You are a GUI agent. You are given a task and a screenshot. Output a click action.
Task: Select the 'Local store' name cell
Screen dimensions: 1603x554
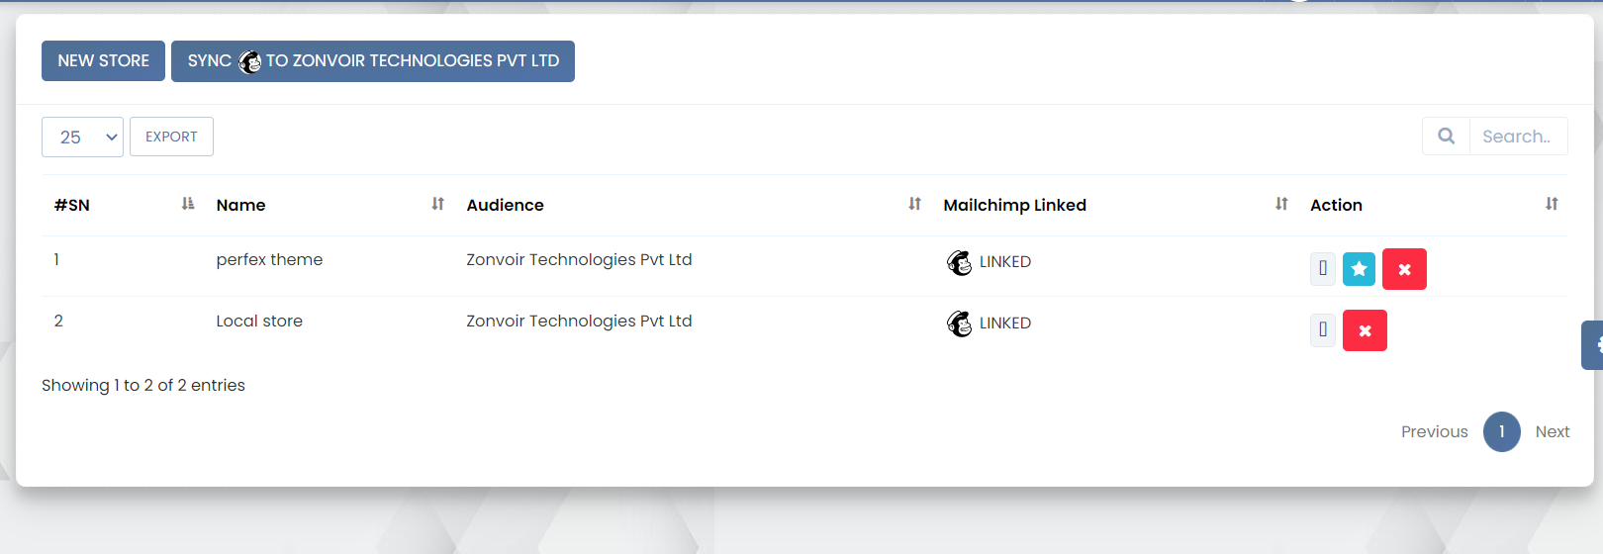pyautogui.click(x=259, y=322)
